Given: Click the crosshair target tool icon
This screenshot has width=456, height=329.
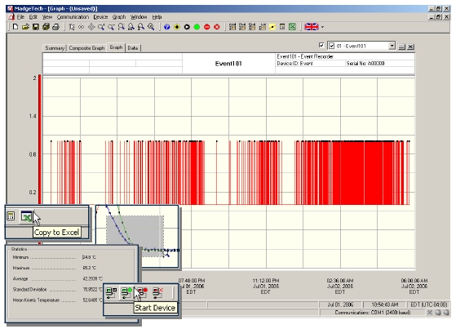Looking at the screenshot, I should coord(91,27).
